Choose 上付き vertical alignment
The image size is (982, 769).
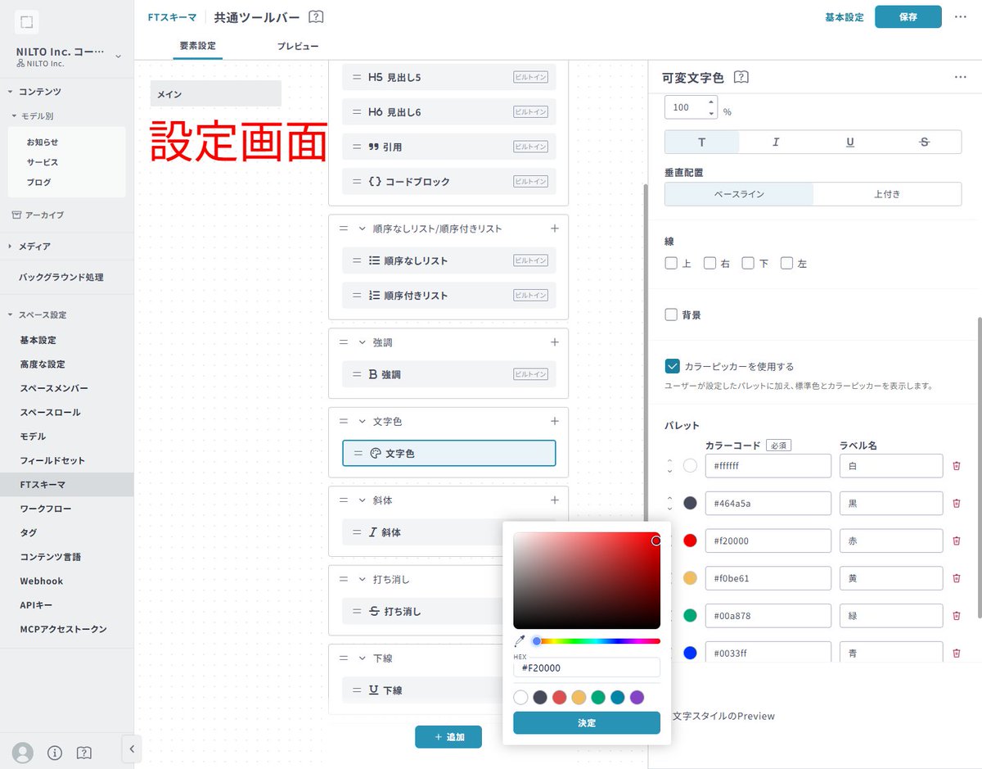[x=887, y=194]
